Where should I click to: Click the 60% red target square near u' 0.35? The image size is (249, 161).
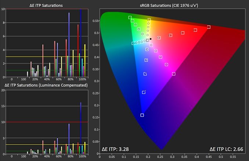(x=183, y=33)
